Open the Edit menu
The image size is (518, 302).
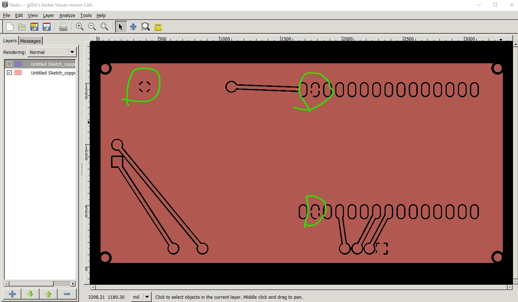19,16
